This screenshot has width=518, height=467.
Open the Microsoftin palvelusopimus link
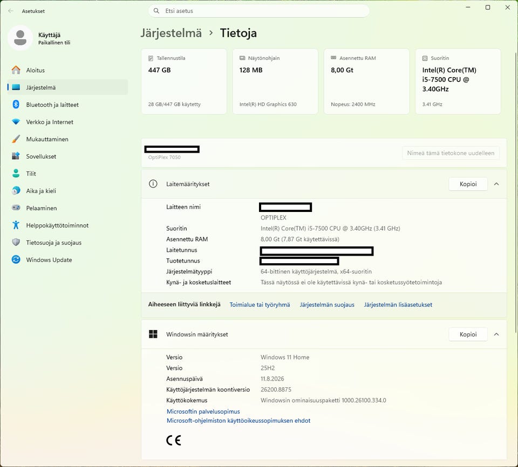click(203, 411)
